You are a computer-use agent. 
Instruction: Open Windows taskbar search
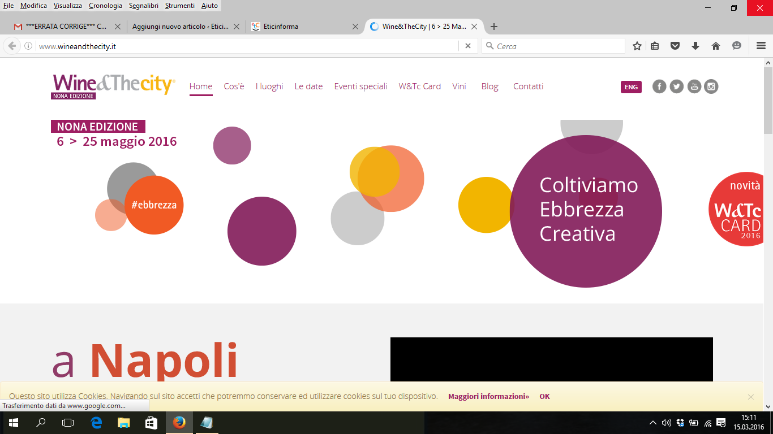coord(41,423)
